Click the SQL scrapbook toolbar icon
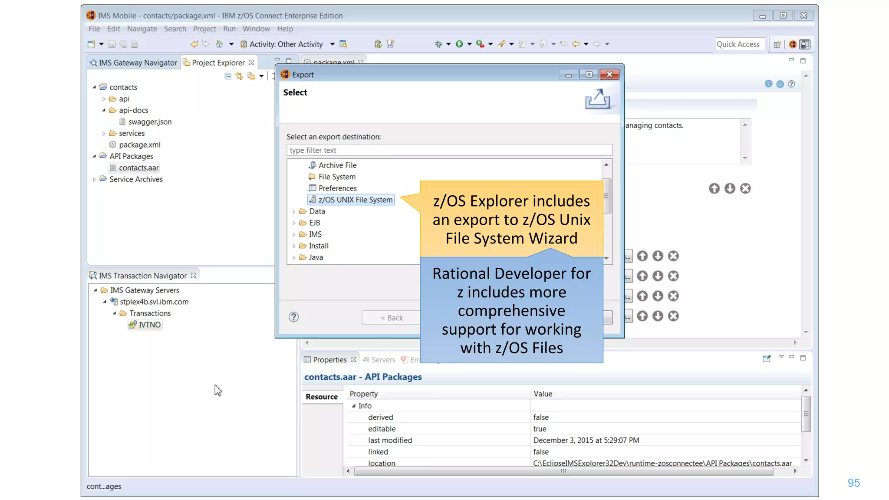The height and width of the screenshot is (500, 889). pyautogui.click(x=391, y=44)
